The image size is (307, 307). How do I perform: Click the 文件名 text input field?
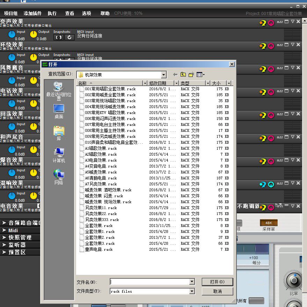coord(150,282)
